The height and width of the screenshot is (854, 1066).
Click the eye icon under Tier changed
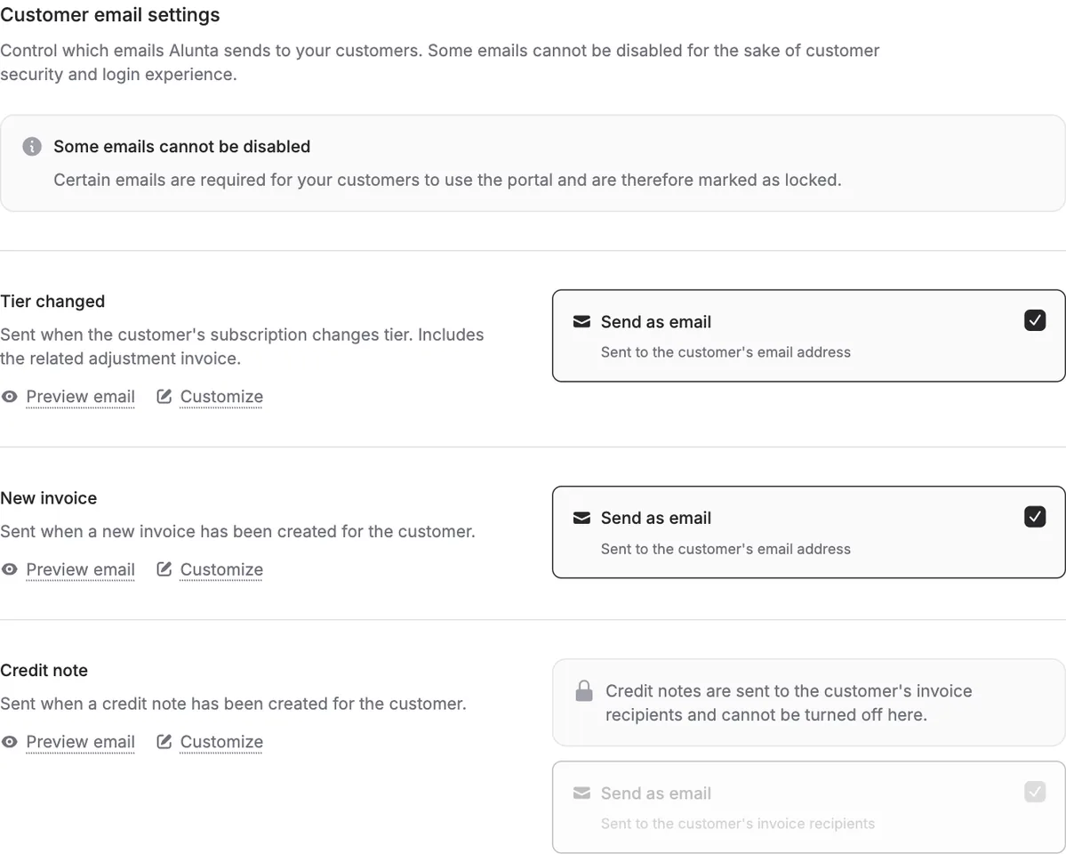tap(10, 397)
